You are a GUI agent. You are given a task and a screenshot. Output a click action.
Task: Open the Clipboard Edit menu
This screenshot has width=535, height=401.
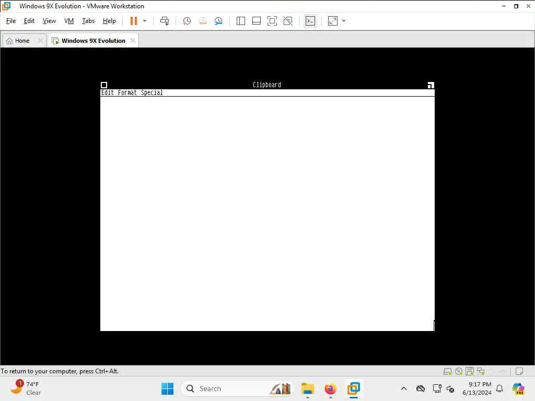108,93
